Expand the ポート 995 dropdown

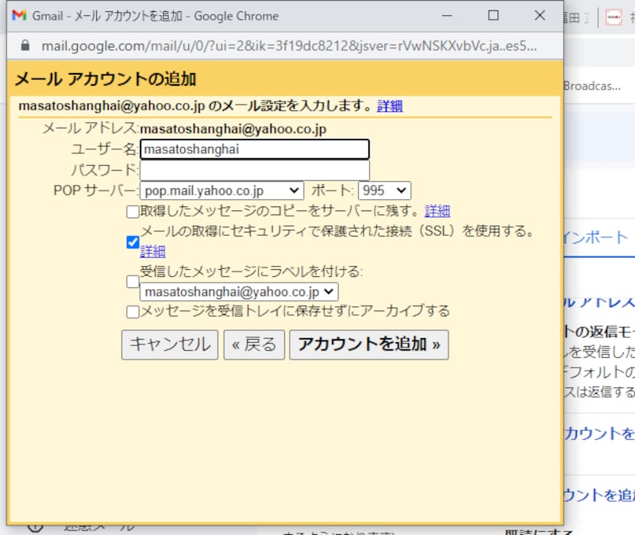384,191
